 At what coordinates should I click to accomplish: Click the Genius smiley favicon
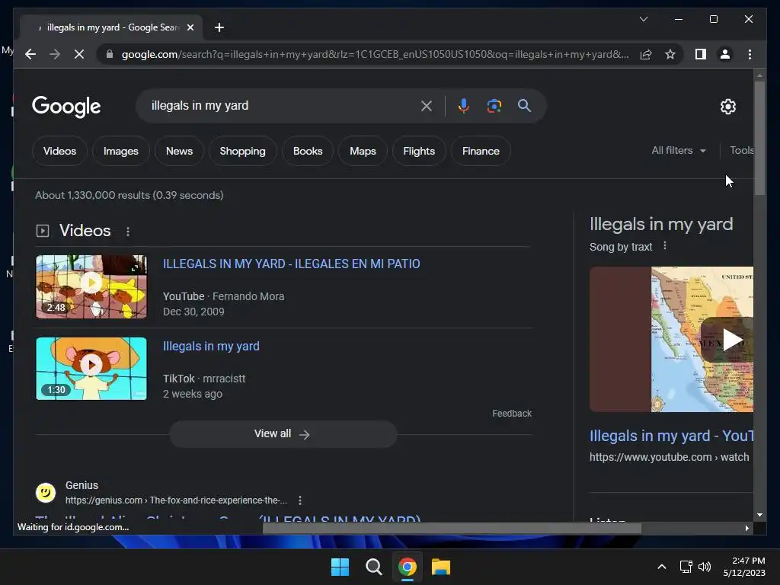pos(46,493)
